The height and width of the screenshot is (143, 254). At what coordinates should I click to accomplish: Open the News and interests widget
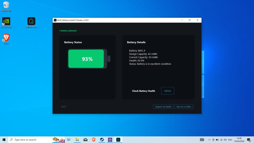(x=202, y=140)
